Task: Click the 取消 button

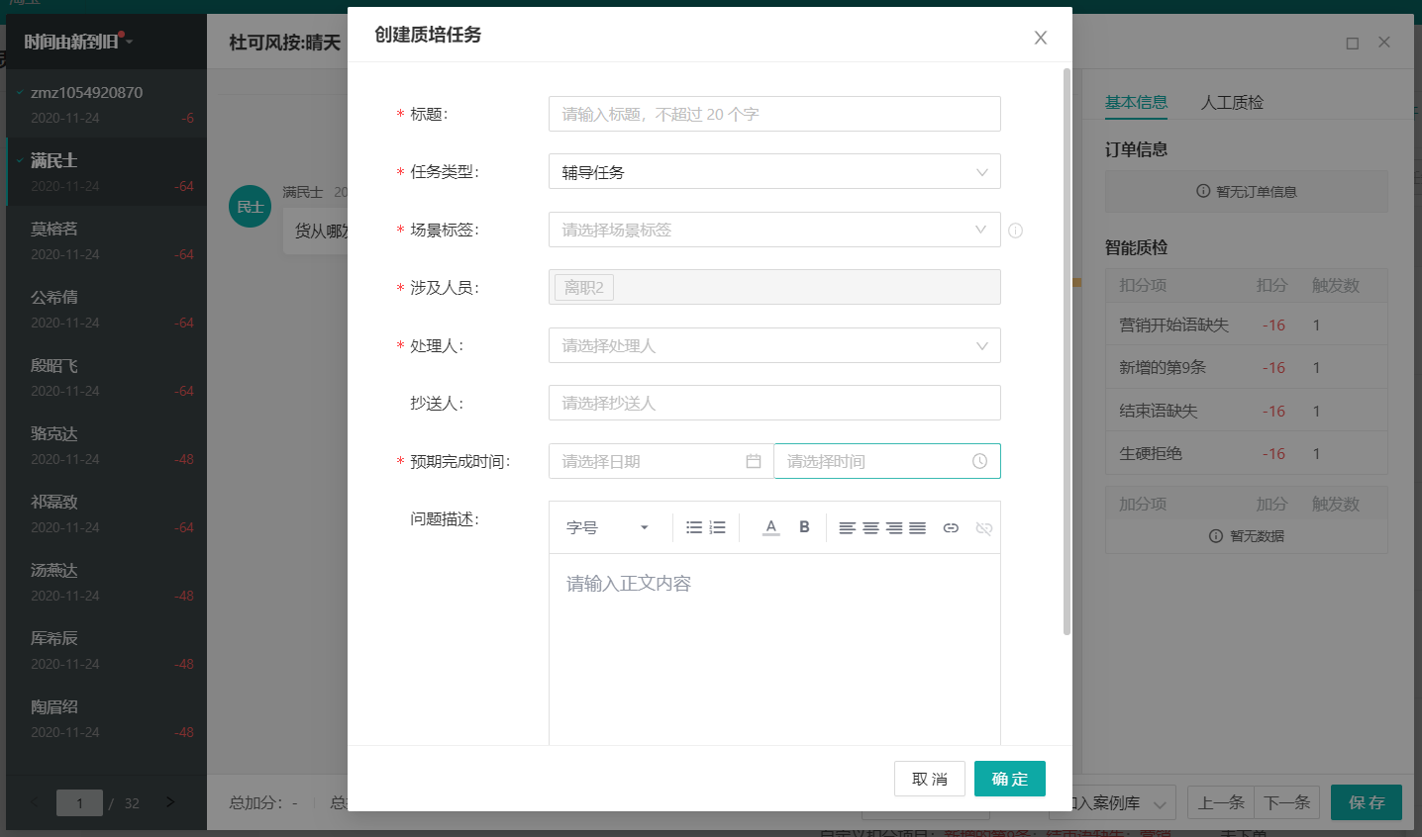Action: [x=930, y=779]
